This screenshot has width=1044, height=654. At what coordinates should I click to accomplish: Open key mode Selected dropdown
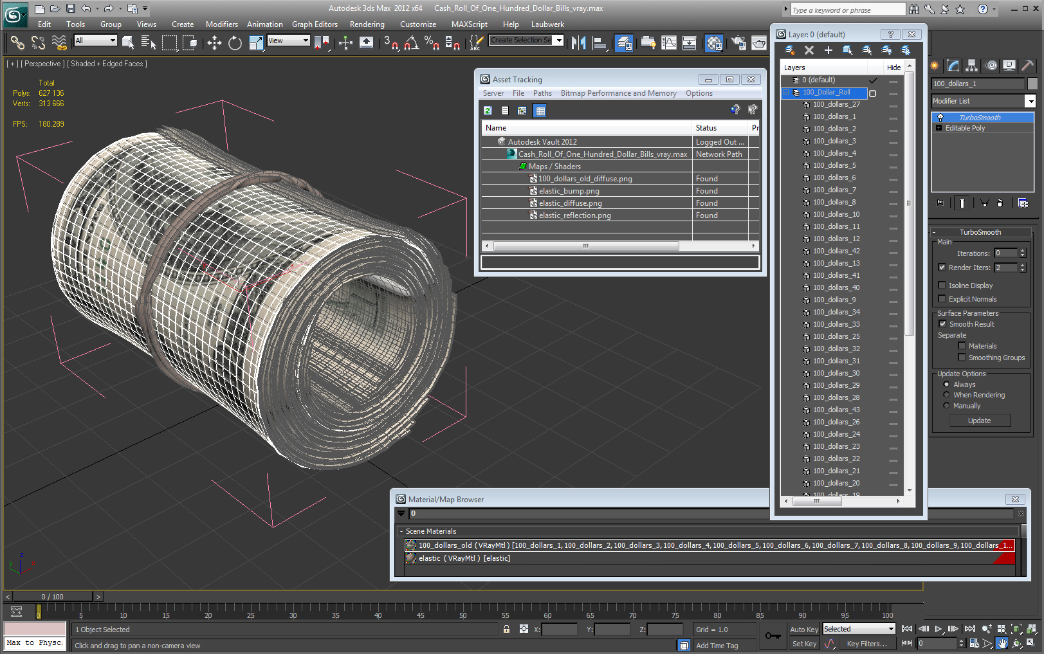pos(859,629)
